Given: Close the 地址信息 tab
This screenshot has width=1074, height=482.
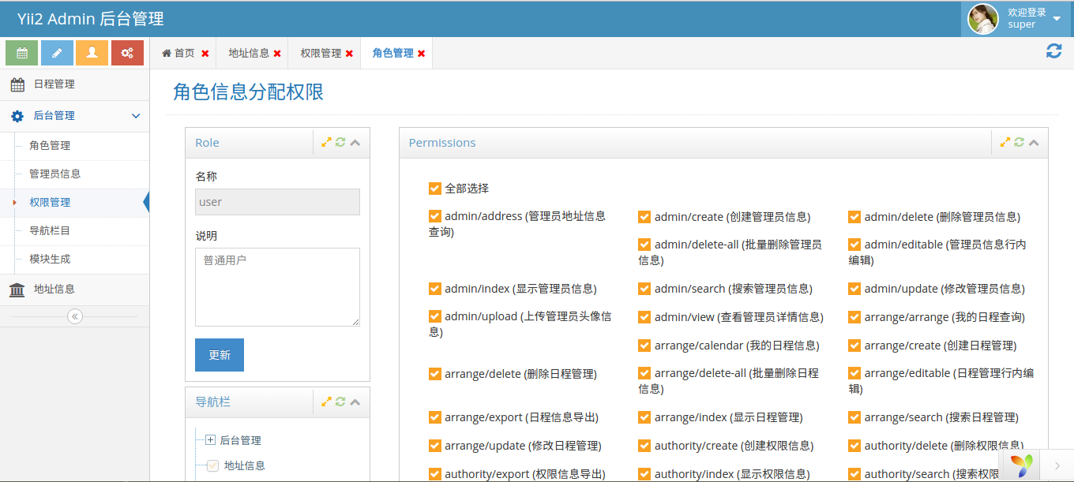Looking at the screenshot, I should tap(277, 54).
